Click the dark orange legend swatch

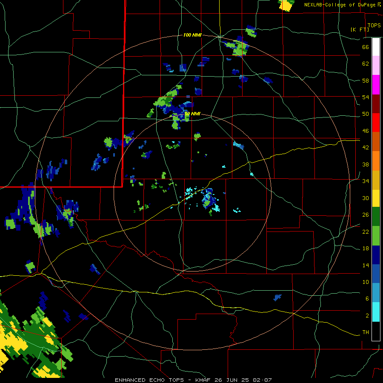pyautogui.click(x=376, y=142)
